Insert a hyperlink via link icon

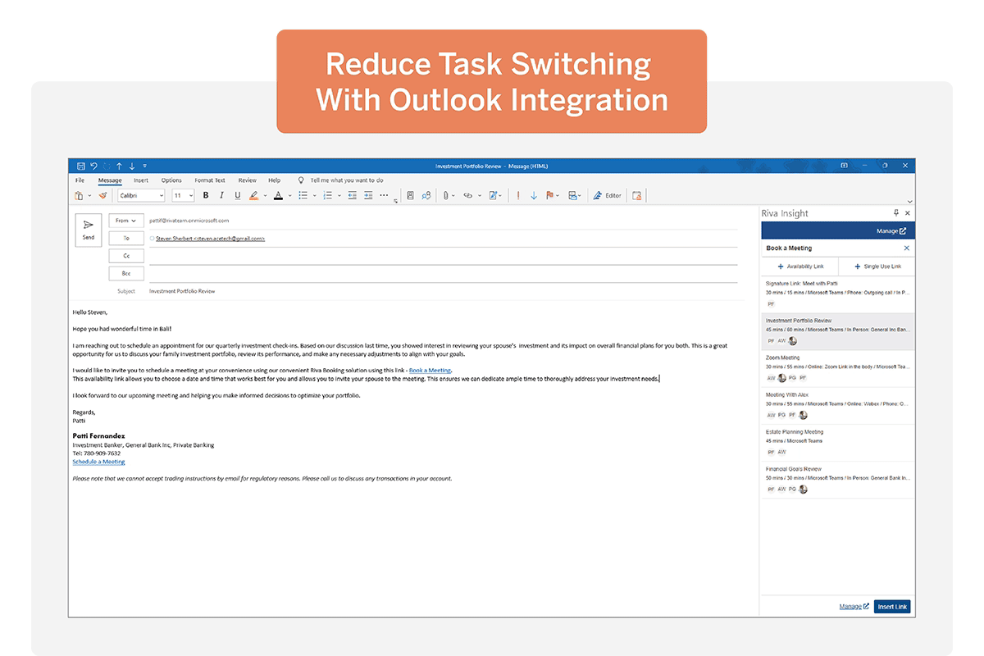click(468, 195)
